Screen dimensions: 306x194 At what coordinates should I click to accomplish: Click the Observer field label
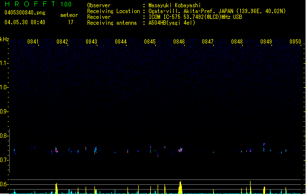tap(99, 5)
